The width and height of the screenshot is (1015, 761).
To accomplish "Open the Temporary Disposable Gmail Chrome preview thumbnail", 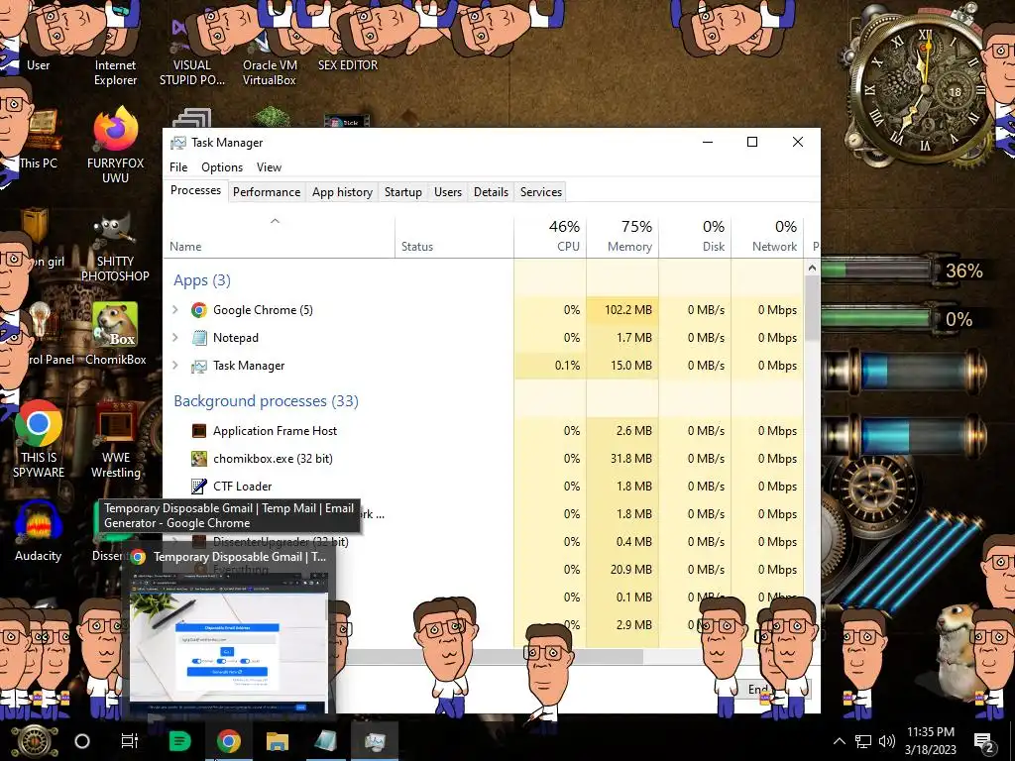I will click(229, 642).
